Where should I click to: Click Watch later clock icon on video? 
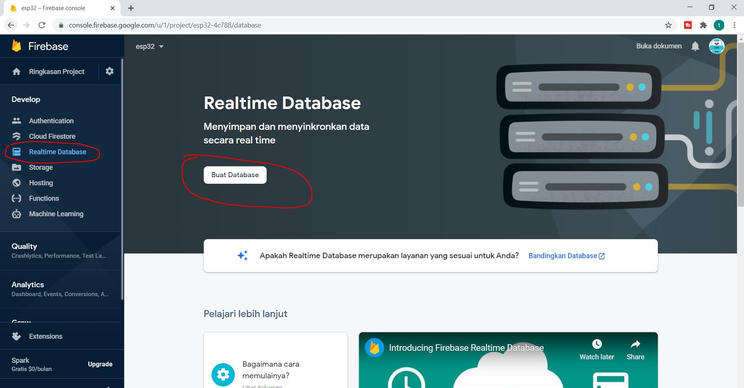(x=597, y=344)
